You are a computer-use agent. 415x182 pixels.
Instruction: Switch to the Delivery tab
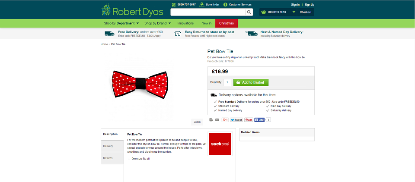click(112, 146)
